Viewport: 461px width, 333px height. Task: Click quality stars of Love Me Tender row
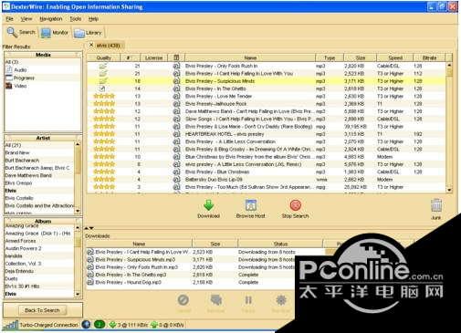pos(104,96)
